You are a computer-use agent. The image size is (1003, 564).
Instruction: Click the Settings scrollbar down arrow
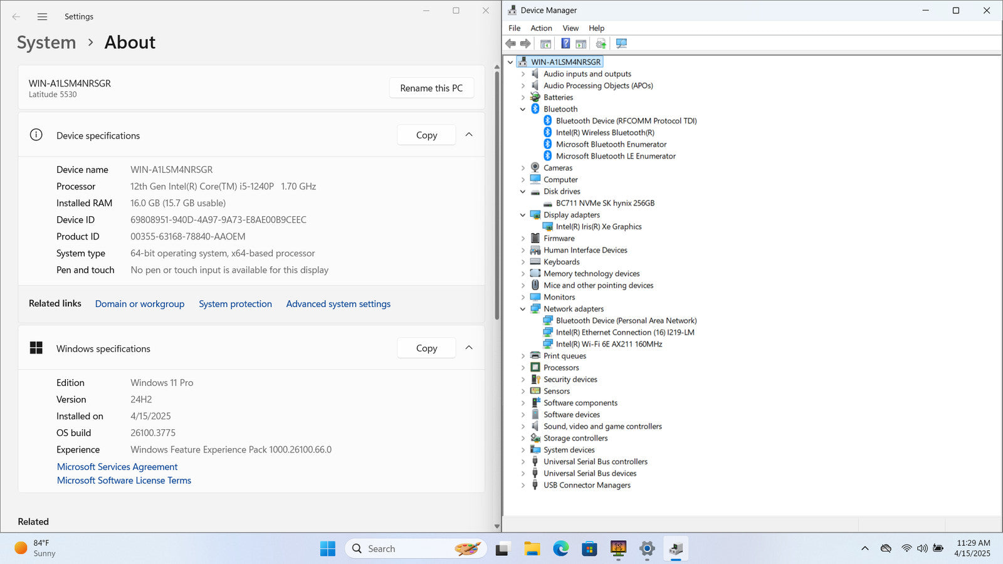[x=497, y=526]
